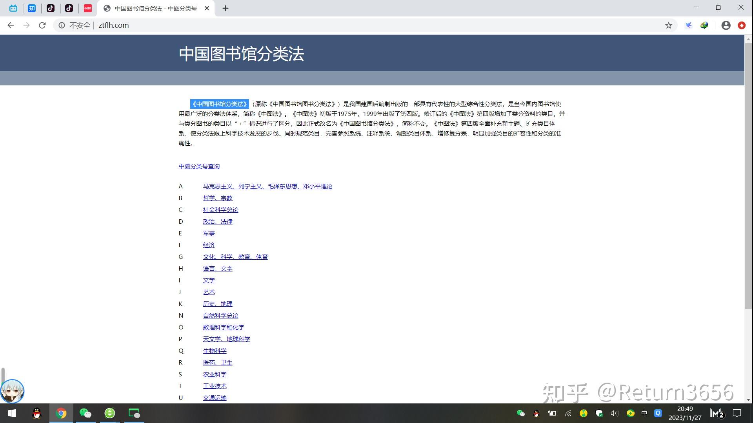Click the red Chrome update icon

[x=741, y=25]
